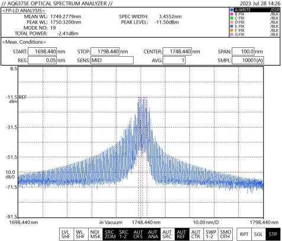Click the AUT REF auto reference key
The width and height of the screenshot is (282, 241).
(181, 234)
